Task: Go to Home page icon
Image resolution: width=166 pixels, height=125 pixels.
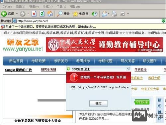Action: [x=50, y=14]
